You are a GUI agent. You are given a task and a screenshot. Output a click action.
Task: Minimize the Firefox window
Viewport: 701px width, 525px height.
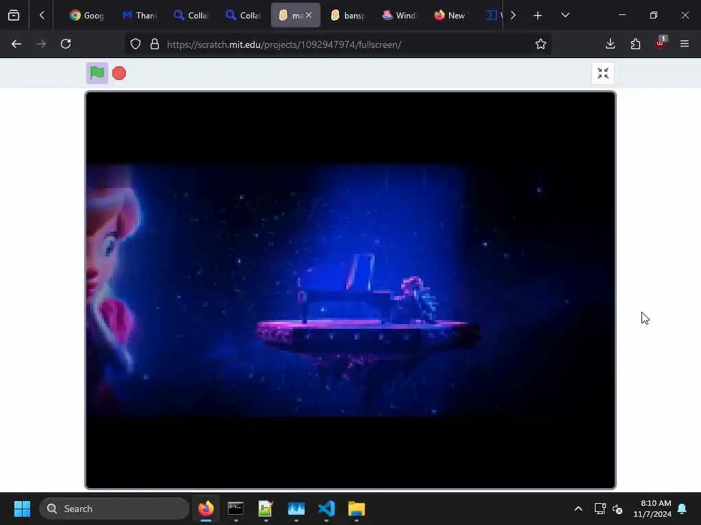point(622,15)
